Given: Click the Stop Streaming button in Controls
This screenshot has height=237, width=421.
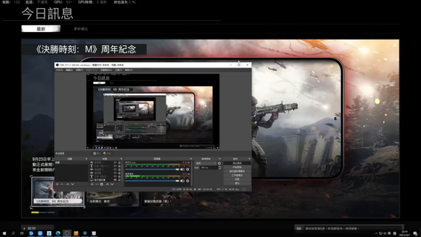Looking at the screenshot, I should click(237, 163).
